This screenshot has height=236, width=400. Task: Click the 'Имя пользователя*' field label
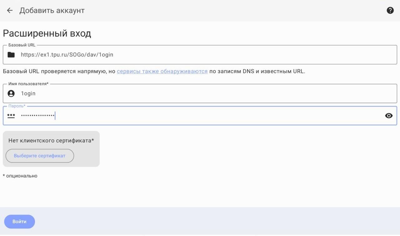28,84
